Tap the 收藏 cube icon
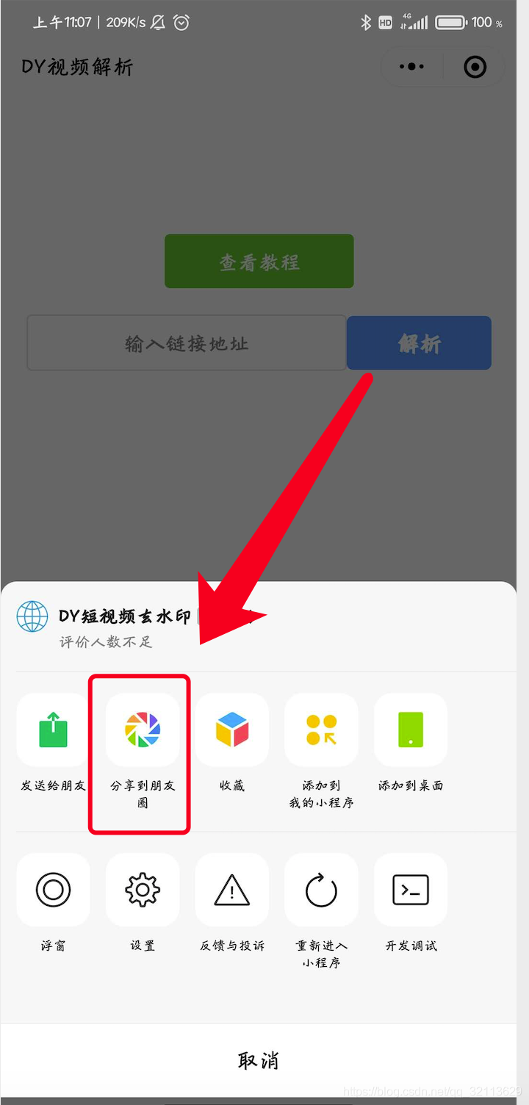 (x=232, y=730)
